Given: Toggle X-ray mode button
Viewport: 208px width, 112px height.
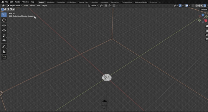Looking at the screenshot, I should (x=193, y=6).
